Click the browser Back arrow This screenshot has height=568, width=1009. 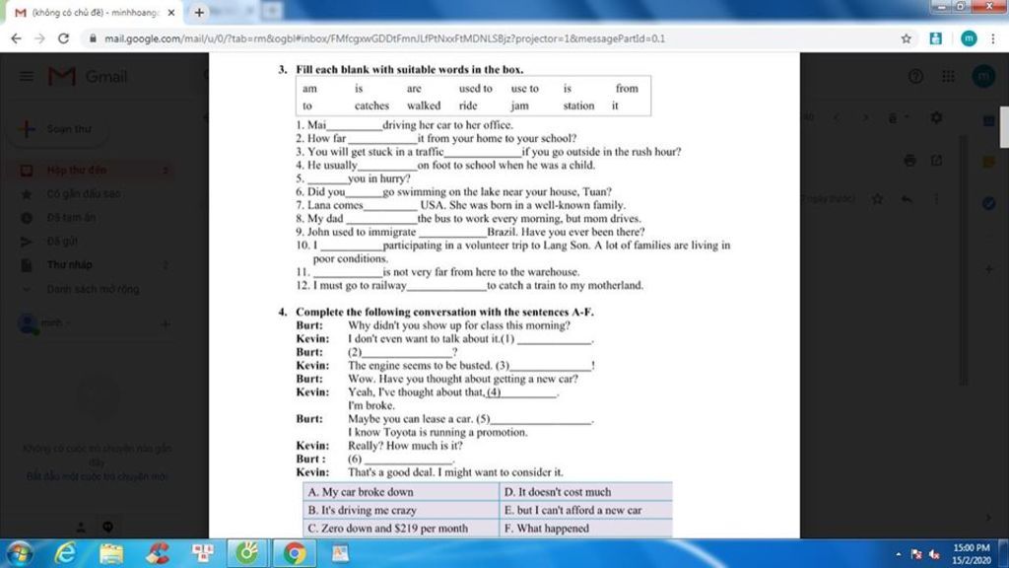coord(16,38)
